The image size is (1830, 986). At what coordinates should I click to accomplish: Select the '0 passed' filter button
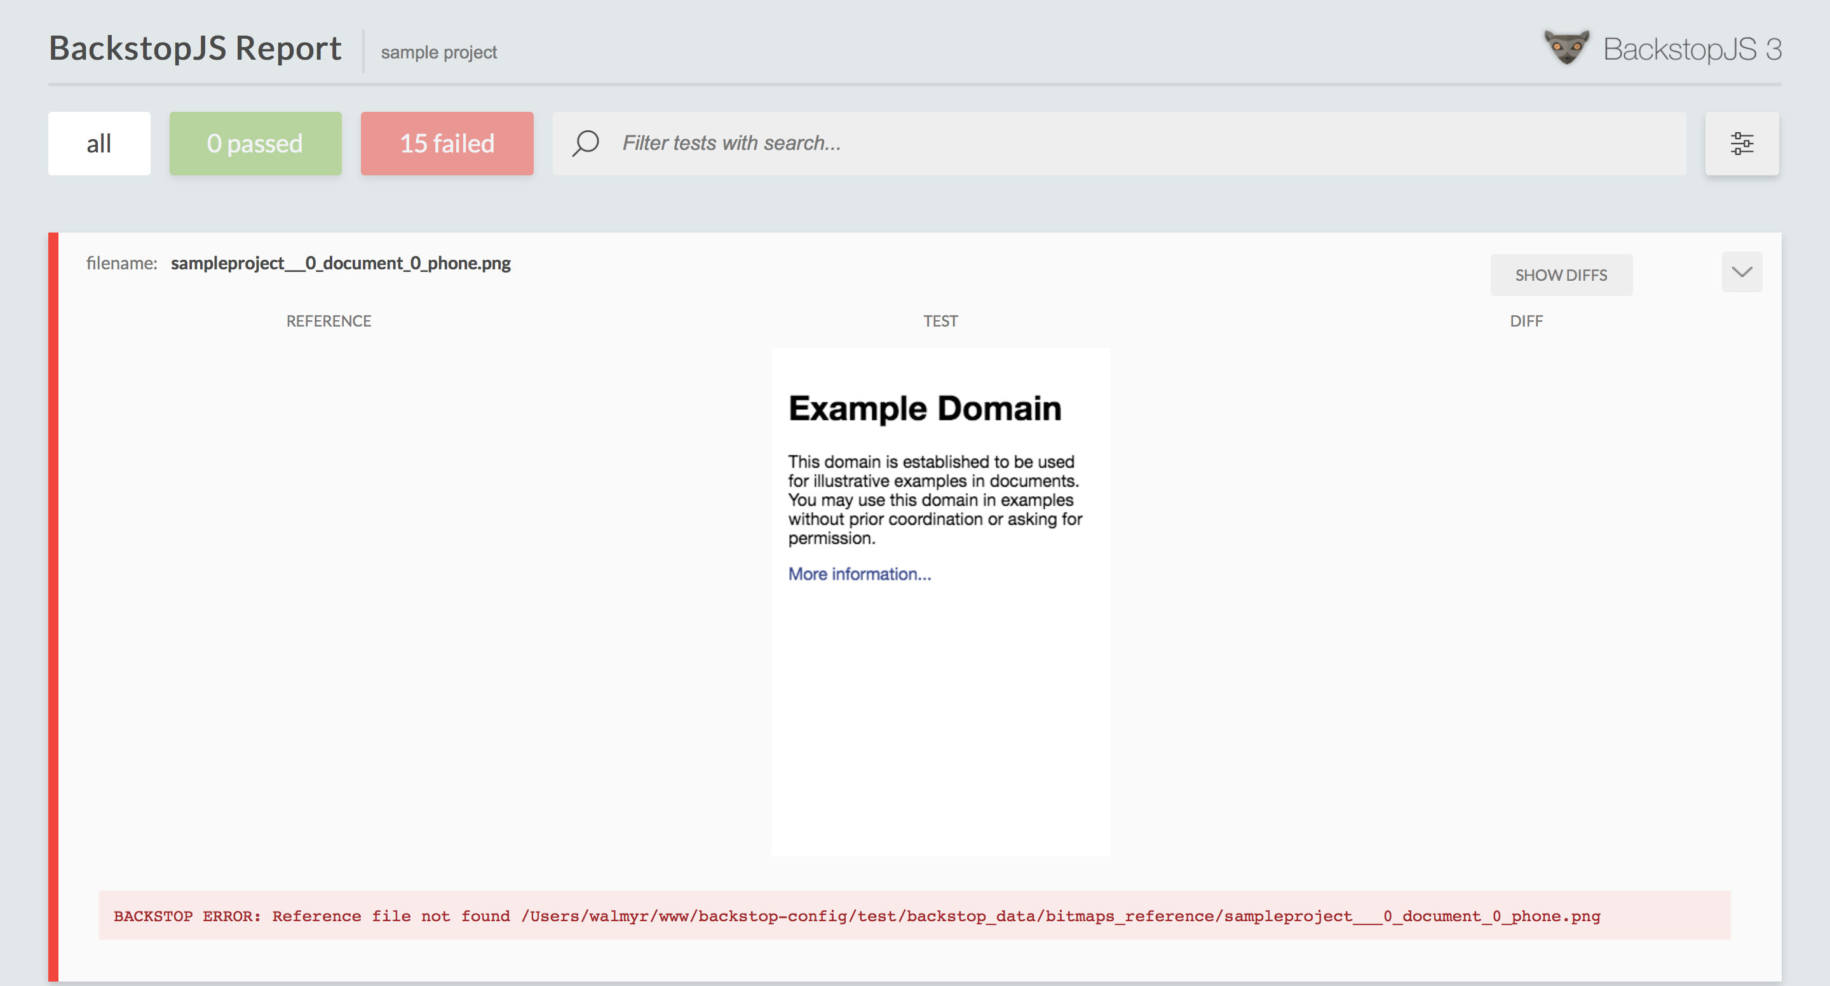coord(256,144)
